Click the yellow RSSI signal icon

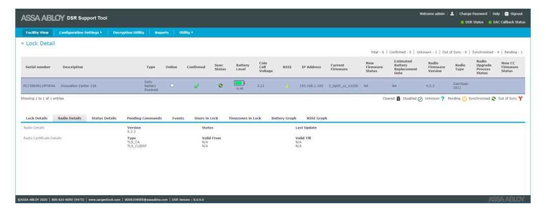click(x=287, y=86)
